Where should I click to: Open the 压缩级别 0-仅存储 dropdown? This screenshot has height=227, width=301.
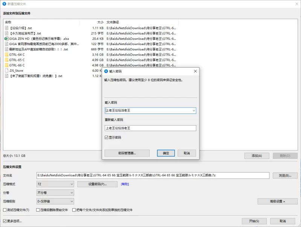click(55, 201)
